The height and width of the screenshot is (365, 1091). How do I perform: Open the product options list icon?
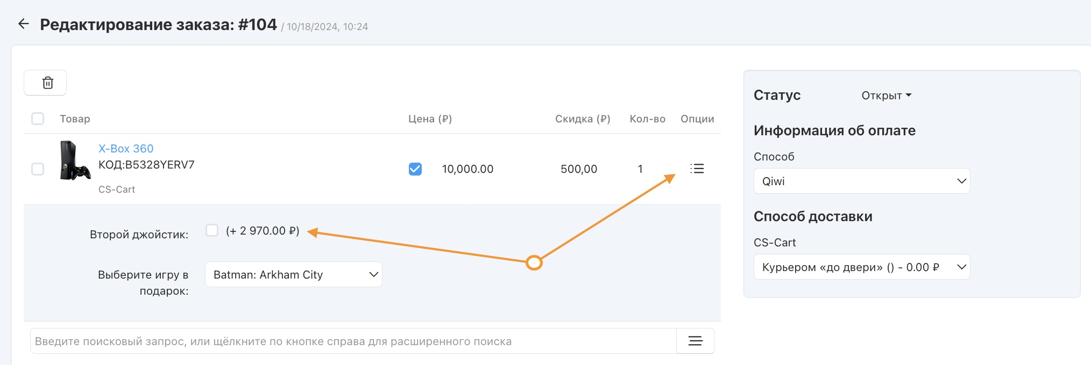(697, 169)
